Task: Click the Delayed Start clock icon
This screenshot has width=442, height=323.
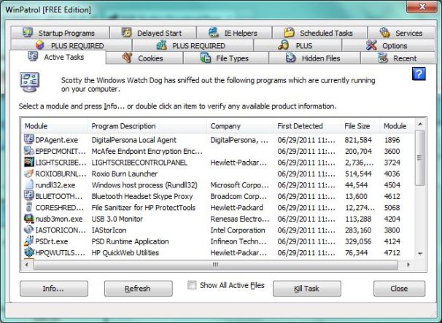Action: point(127,32)
